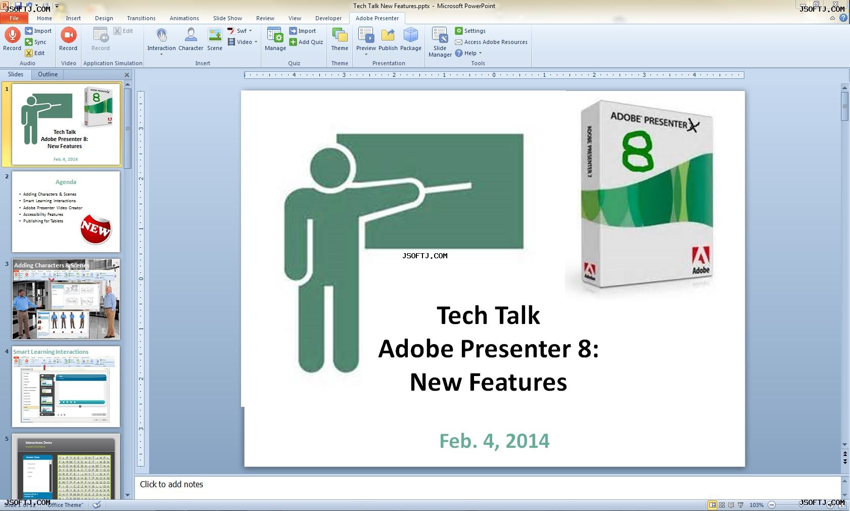This screenshot has height=511, width=850.
Task: Insert a Scene from the ribbon
Action: tap(215, 39)
